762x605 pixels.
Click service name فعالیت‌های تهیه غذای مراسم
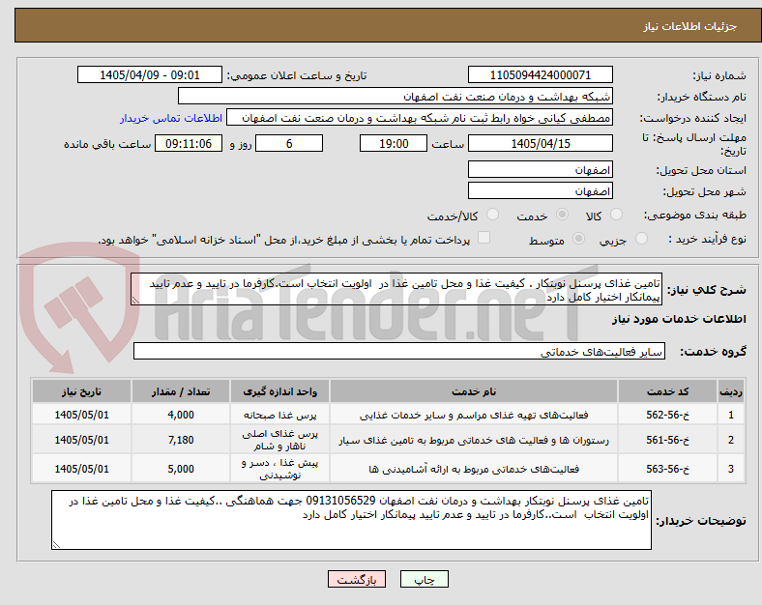[x=474, y=416]
